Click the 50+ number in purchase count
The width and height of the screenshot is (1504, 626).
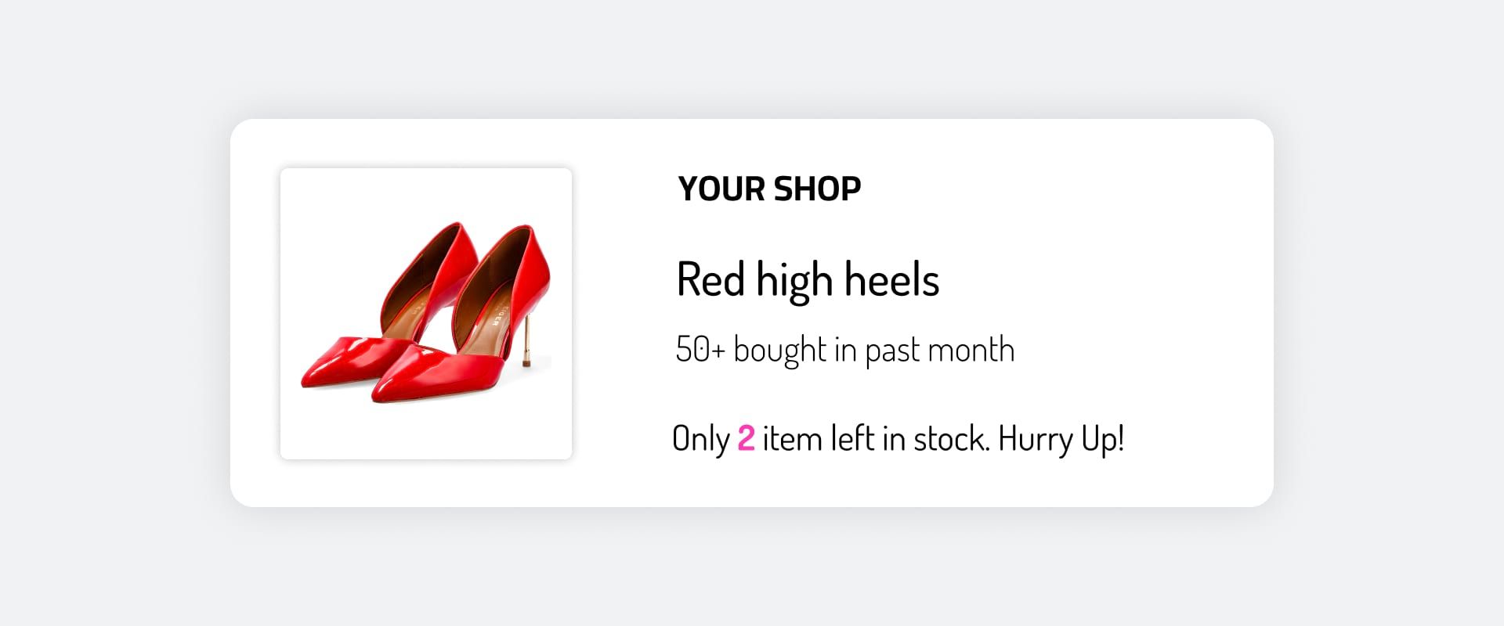coord(700,350)
